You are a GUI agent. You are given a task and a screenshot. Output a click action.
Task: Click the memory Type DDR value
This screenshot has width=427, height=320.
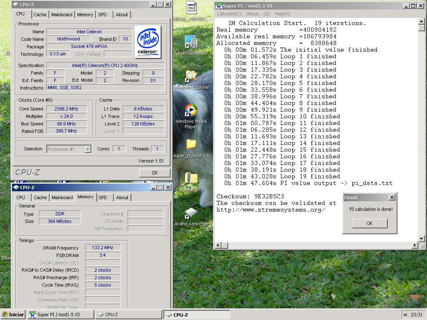[60, 214]
